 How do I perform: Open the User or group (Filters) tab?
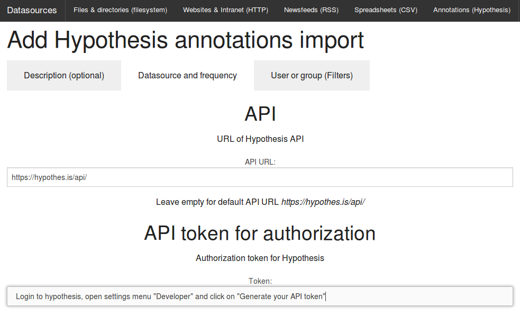(x=312, y=75)
